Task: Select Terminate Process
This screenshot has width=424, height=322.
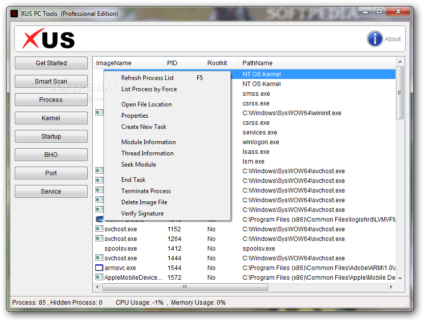Action: click(x=167, y=191)
